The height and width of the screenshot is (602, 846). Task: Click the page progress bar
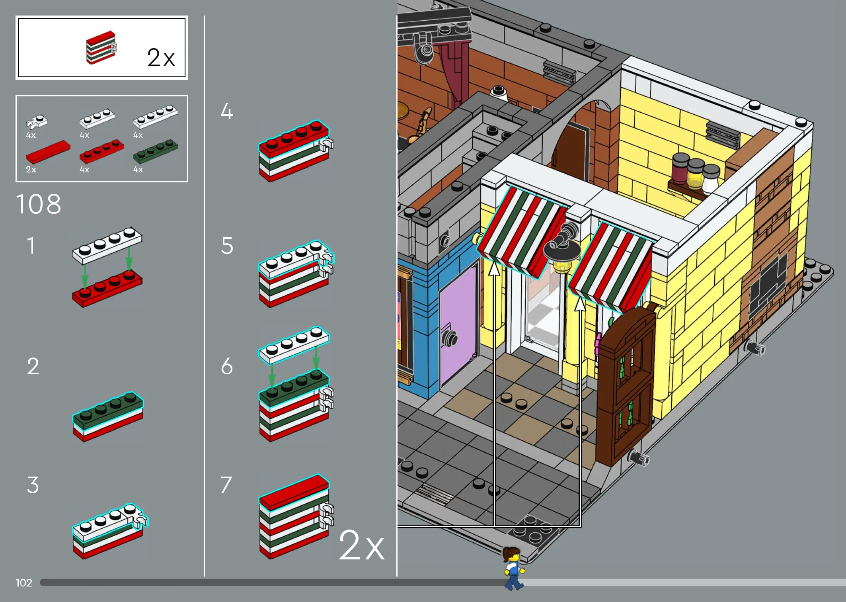tap(442, 582)
